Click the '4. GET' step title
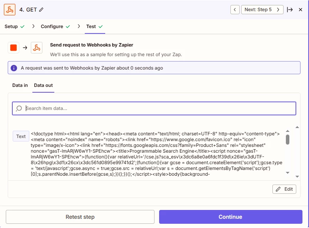 [28, 10]
